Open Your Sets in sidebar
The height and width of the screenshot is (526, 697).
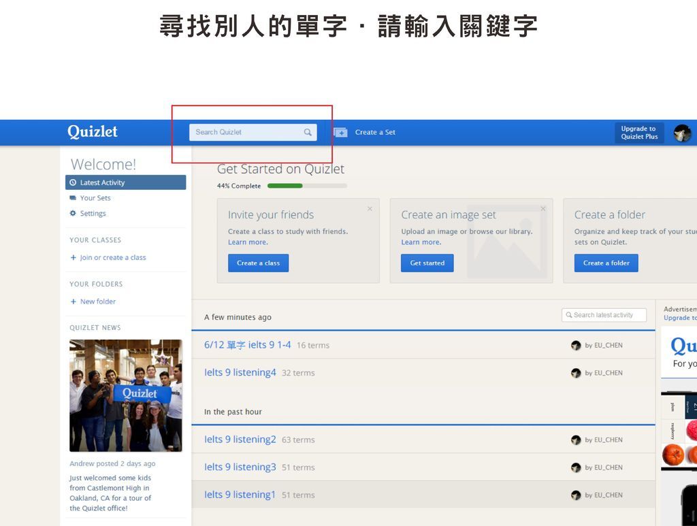pos(95,198)
